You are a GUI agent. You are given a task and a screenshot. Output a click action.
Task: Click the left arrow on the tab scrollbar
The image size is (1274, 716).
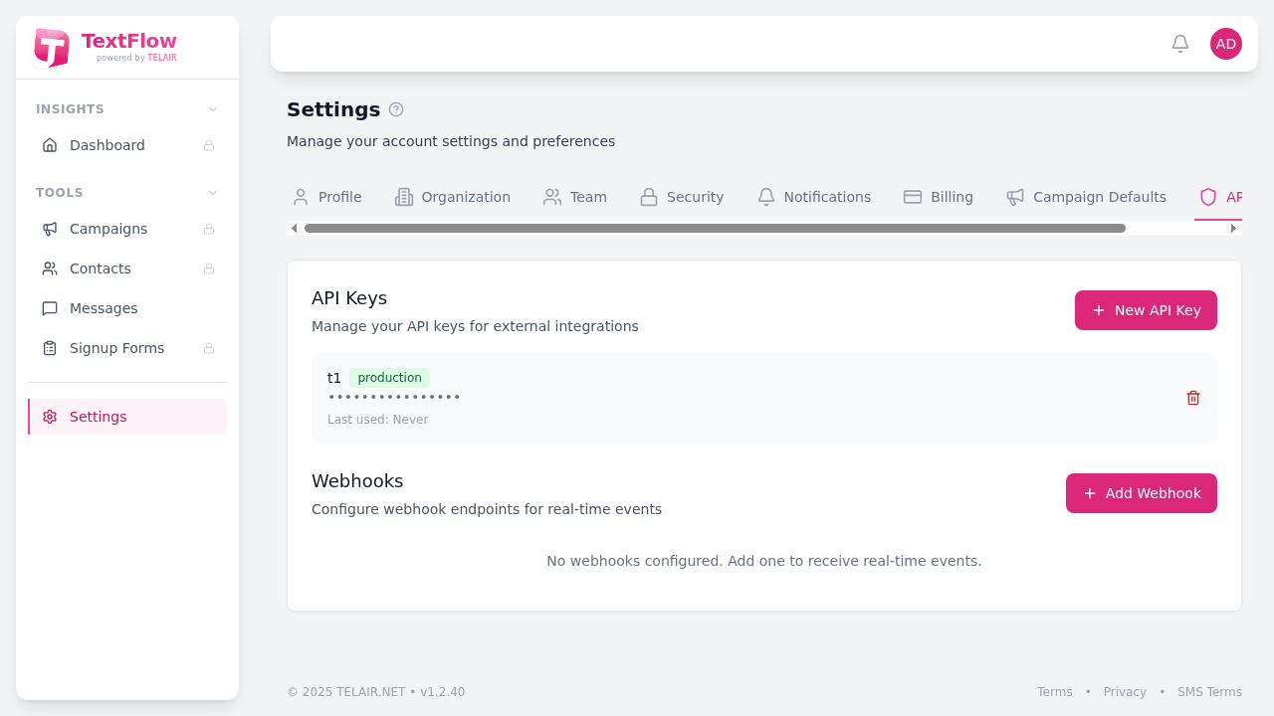294,228
